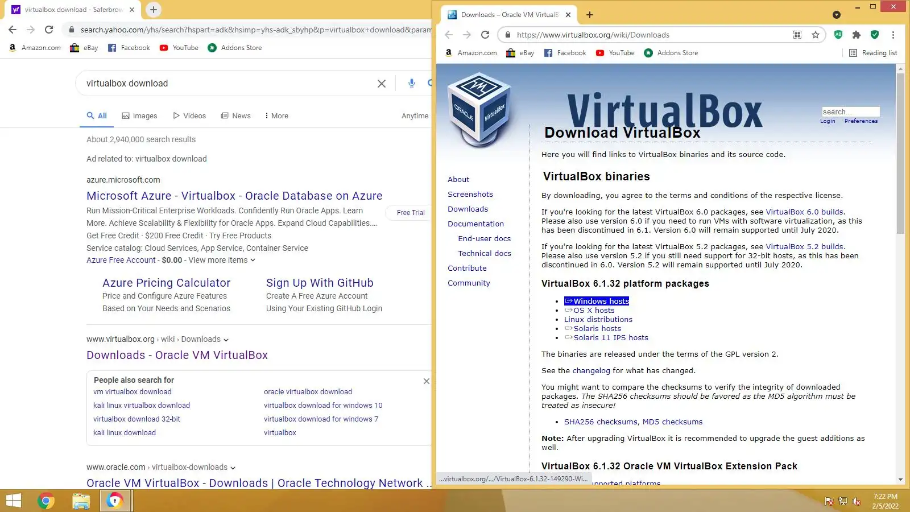Viewport: 910px width, 512px height.
Task: Open Facebook bookmark in Saferbrowser window
Action: 129,48
